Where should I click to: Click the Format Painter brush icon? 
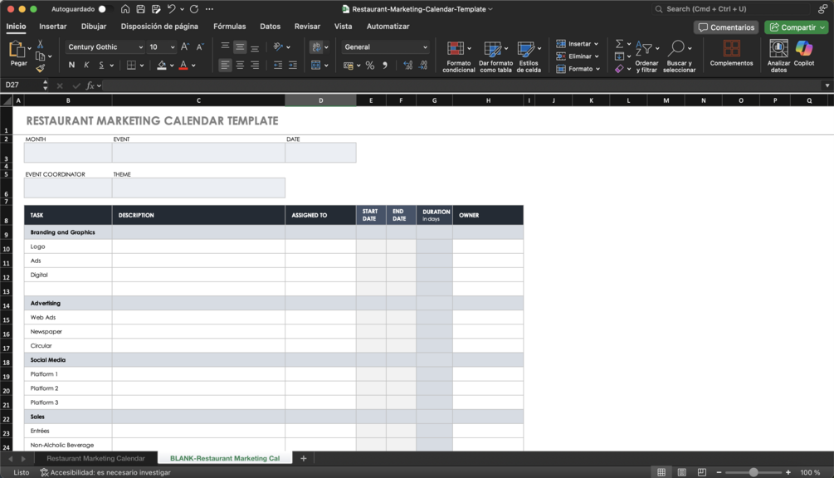point(40,68)
